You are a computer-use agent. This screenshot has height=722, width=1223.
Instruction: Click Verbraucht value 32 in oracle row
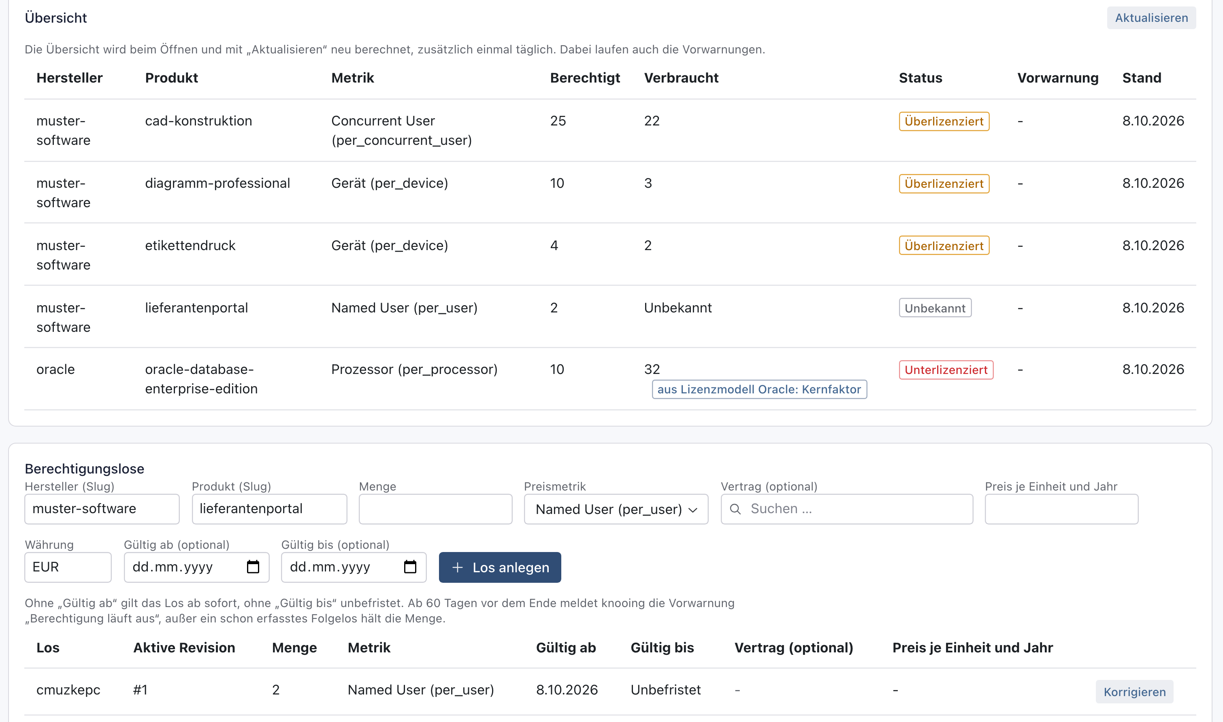[x=652, y=369]
